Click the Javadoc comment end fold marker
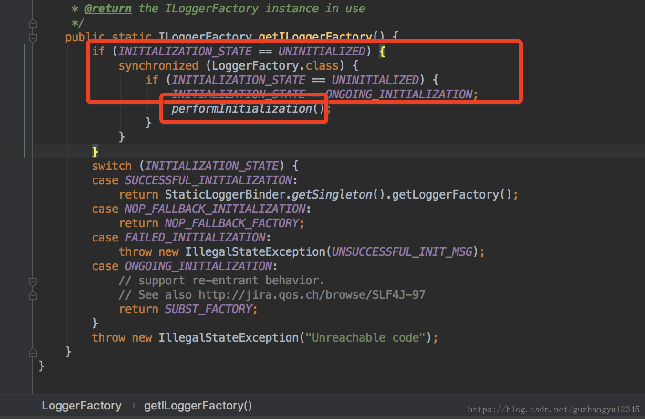This screenshot has height=419, width=645. (33, 23)
